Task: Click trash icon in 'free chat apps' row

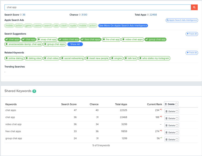Action: [166, 132]
